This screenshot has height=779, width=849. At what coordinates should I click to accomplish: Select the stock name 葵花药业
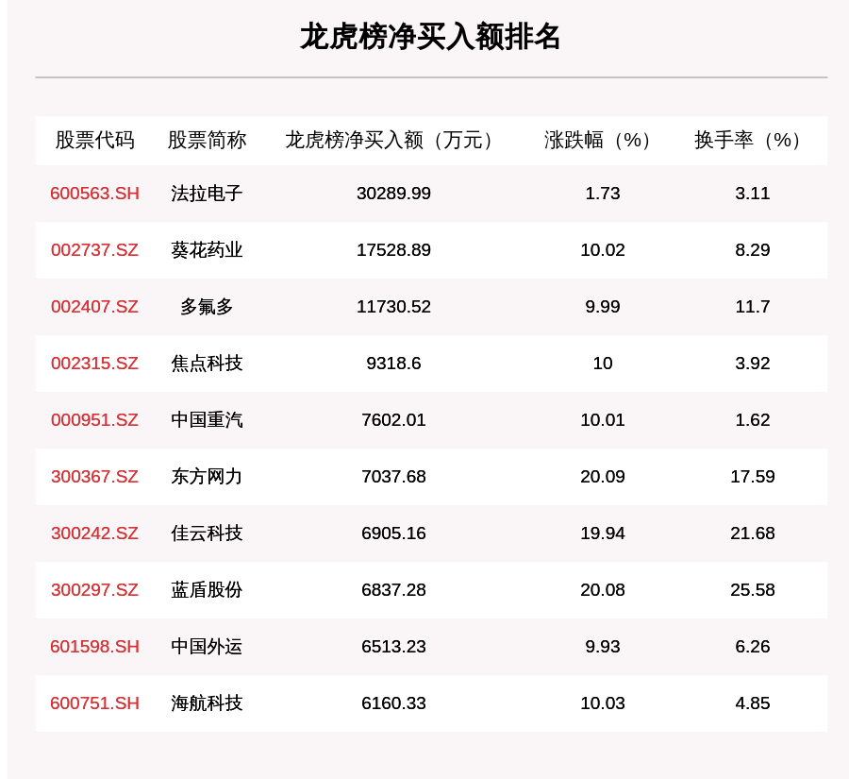pyautogui.click(x=207, y=250)
